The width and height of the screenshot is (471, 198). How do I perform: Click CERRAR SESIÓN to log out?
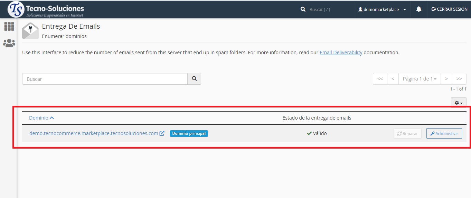449,9
